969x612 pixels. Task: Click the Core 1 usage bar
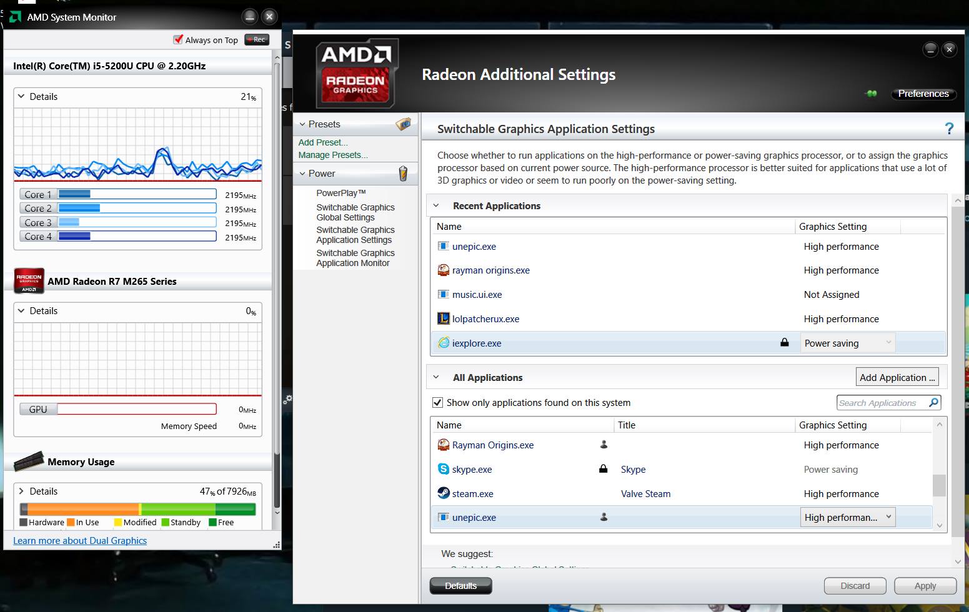tap(137, 194)
